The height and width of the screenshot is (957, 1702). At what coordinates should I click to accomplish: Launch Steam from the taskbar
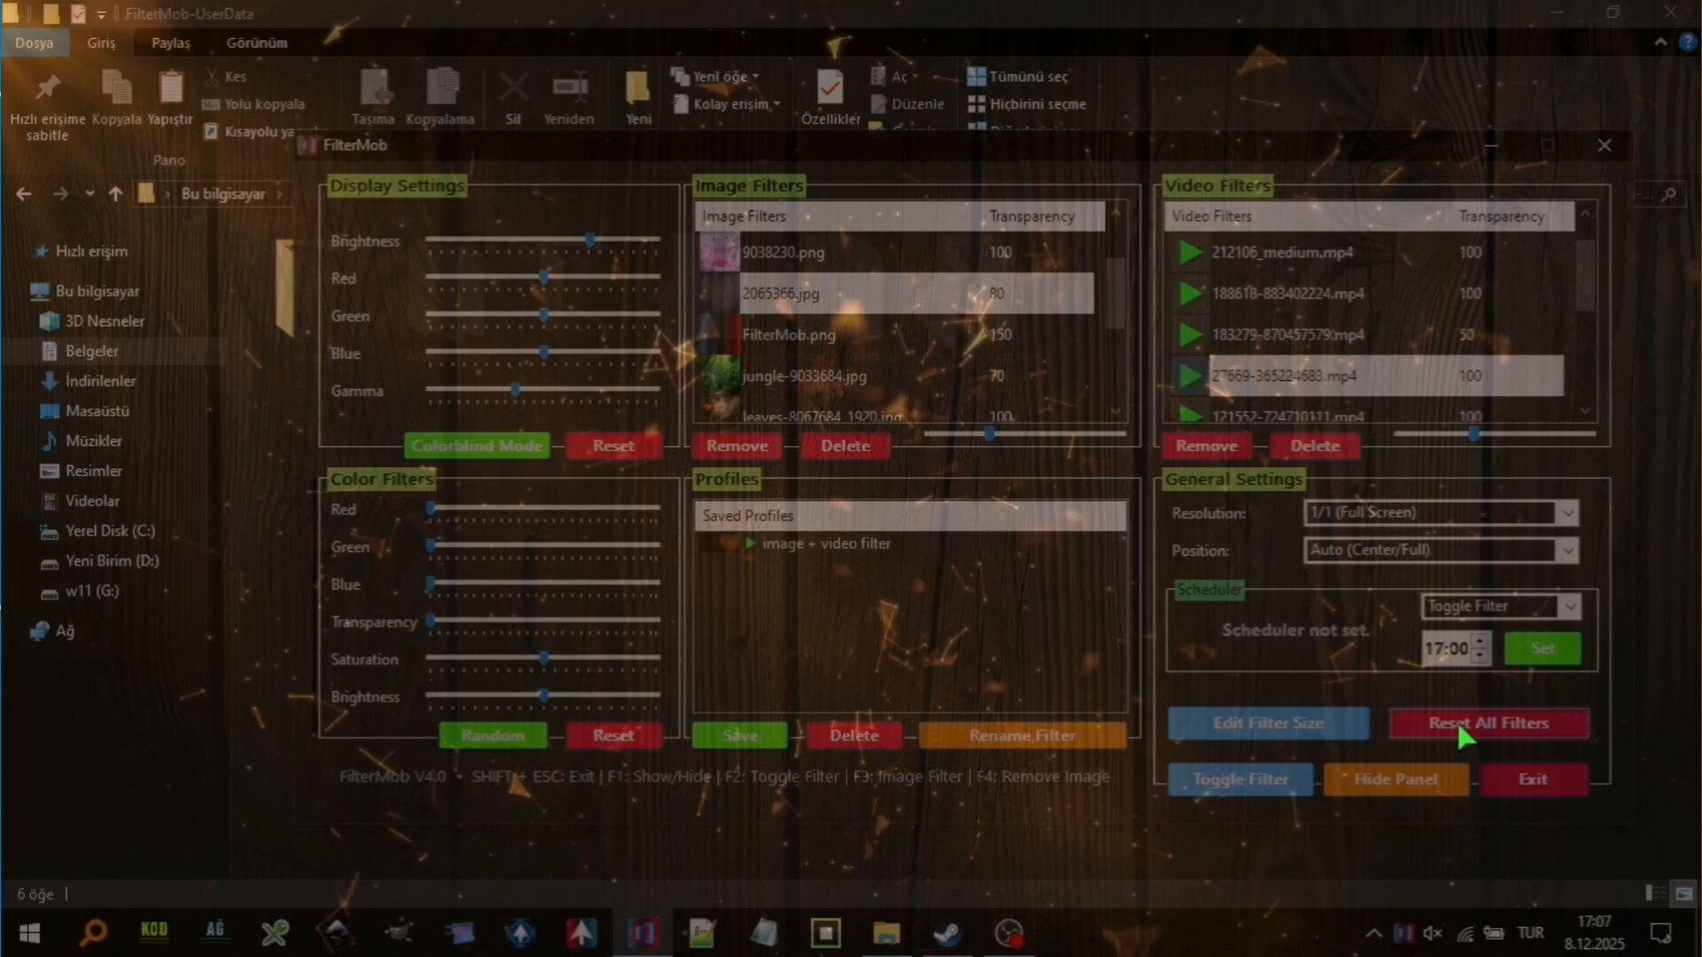[948, 933]
